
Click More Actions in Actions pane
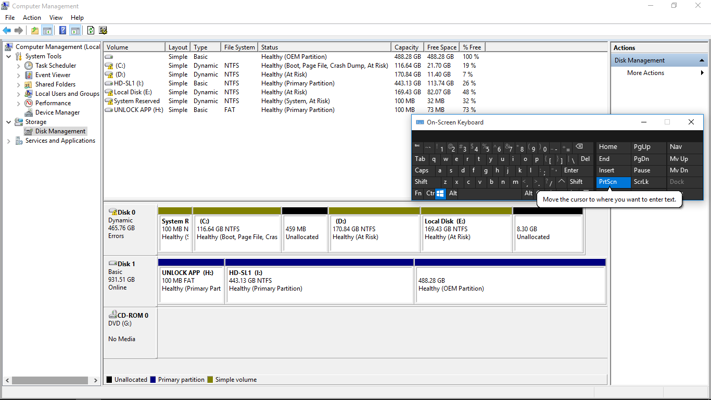tap(645, 73)
